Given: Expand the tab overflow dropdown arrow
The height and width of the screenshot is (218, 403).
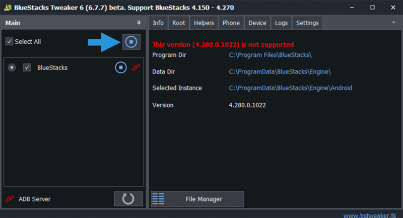Looking at the screenshot, I should (x=393, y=23).
